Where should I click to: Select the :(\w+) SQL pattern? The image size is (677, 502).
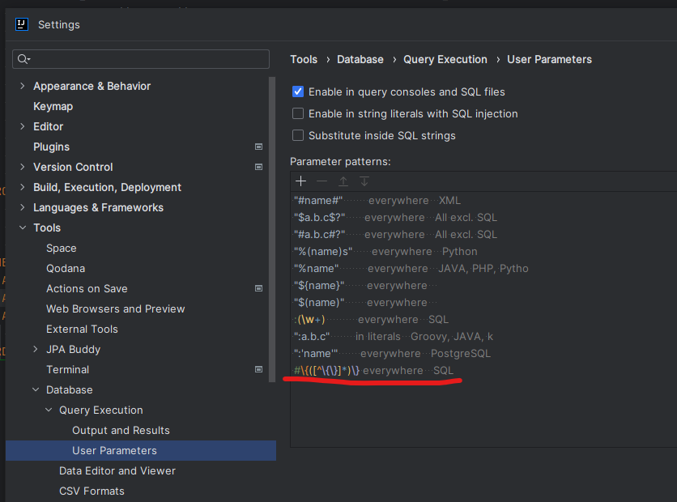(x=483, y=320)
